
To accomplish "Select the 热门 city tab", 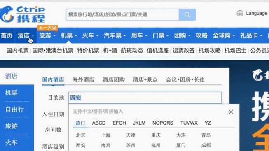I will 80,123.
